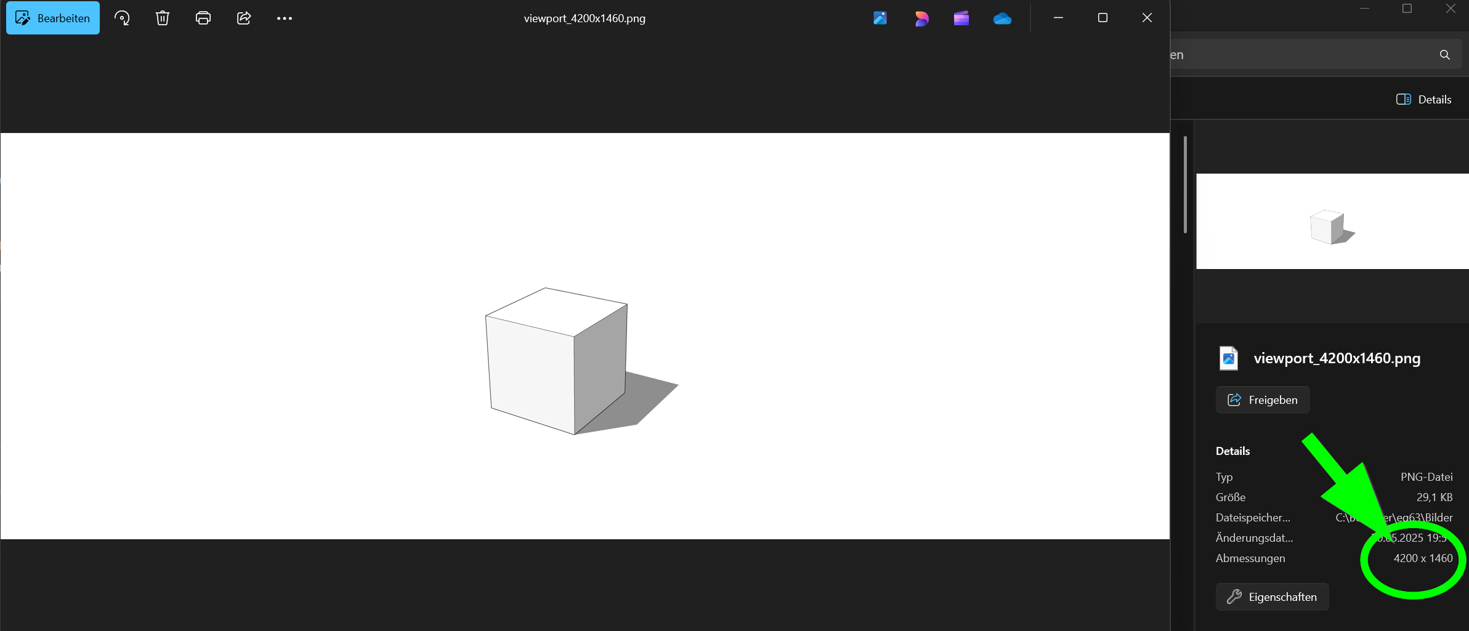Click the filename viewport_4200x1460.png in the title bar
Image resolution: width=1469 pixels, height=631 pixels.
pyautogui.click(x=584, y=18)
